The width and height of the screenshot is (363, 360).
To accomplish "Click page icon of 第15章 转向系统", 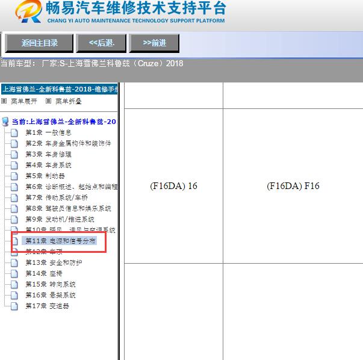I will pyautogui.click(x=14, y=285).
